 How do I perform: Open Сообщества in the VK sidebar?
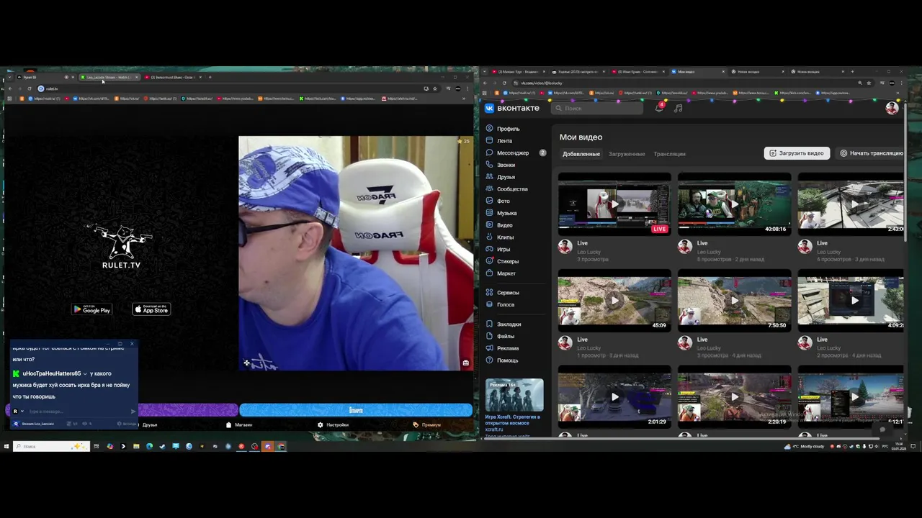[506, 189]
